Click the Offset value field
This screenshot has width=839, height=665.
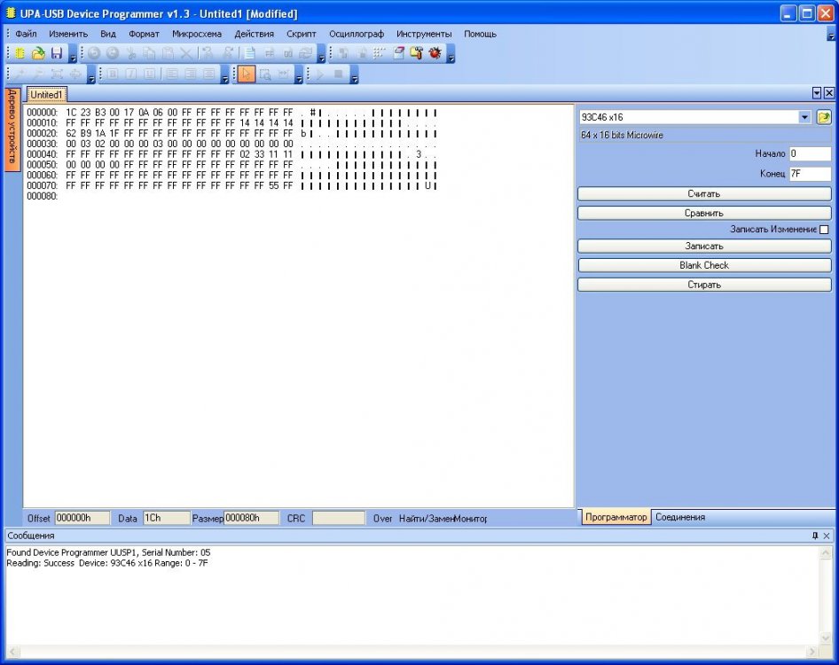(x=82, y=519)
